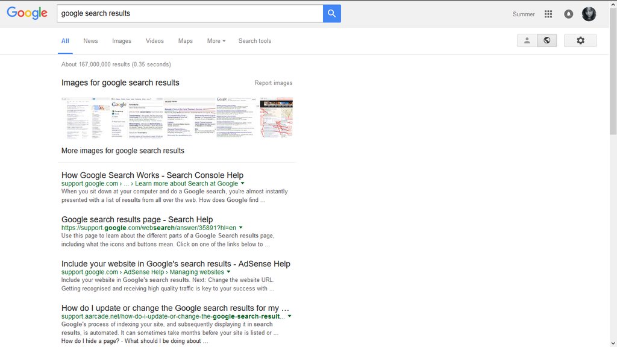Click the profile avatar picture
The height and width of the screenshot is (347, 617).
click(x=589, y=13)
